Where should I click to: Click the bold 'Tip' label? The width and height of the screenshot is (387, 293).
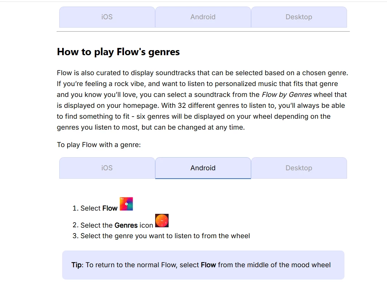(76, 265)
